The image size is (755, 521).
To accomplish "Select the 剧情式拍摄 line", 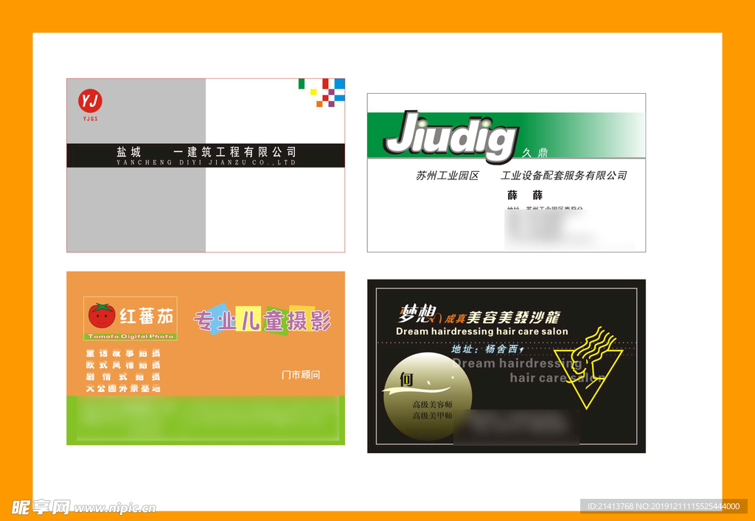I will click(123, 377).
